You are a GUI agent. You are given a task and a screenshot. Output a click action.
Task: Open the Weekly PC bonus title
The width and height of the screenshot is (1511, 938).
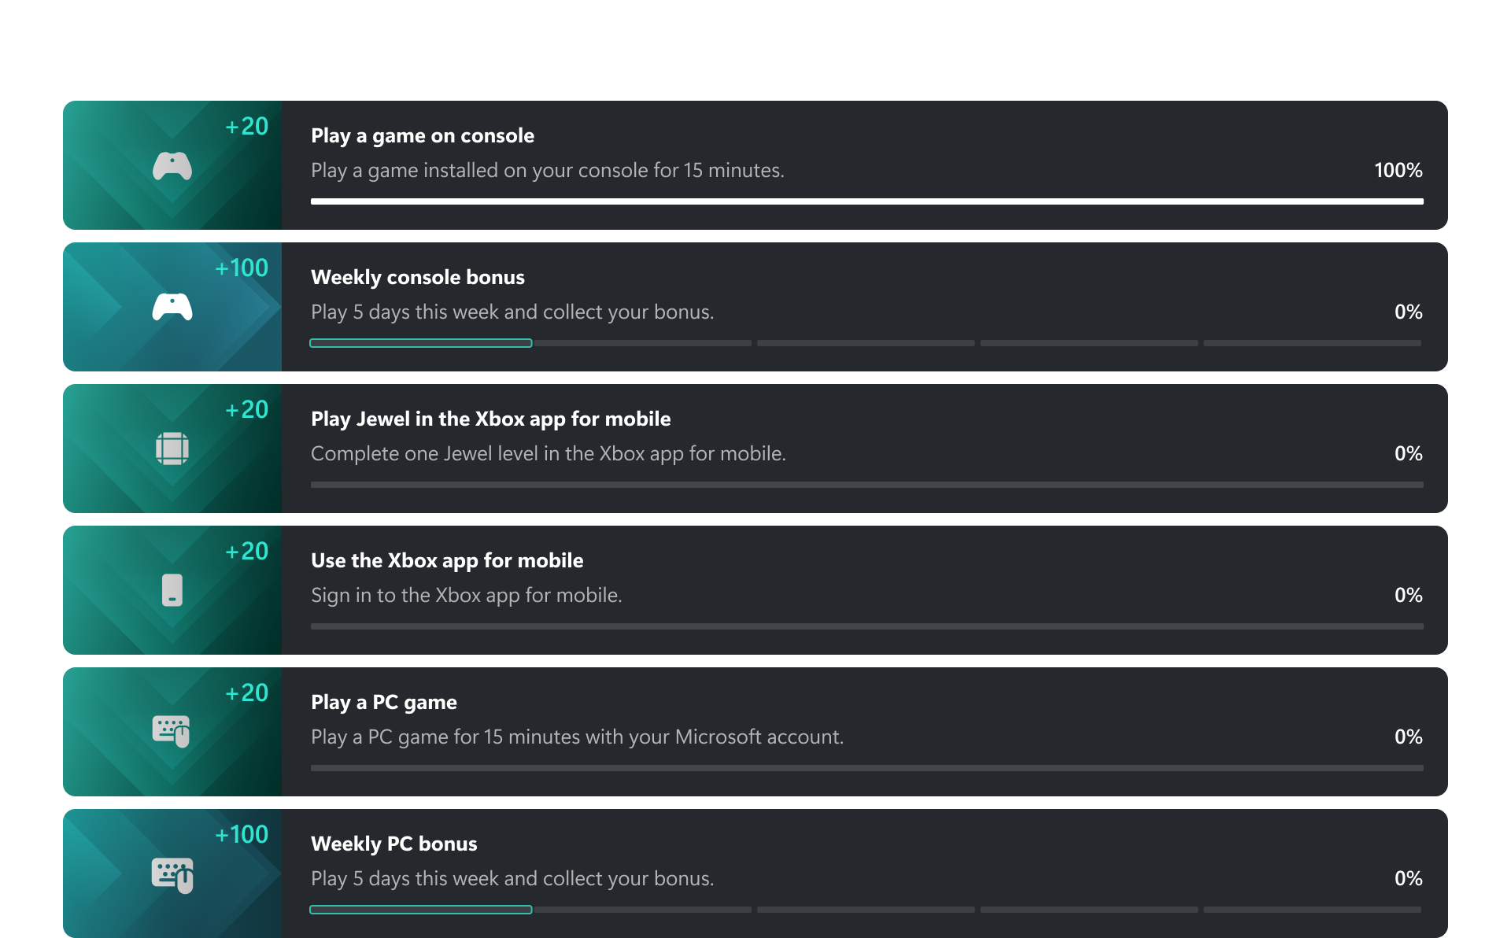(393, 844)
